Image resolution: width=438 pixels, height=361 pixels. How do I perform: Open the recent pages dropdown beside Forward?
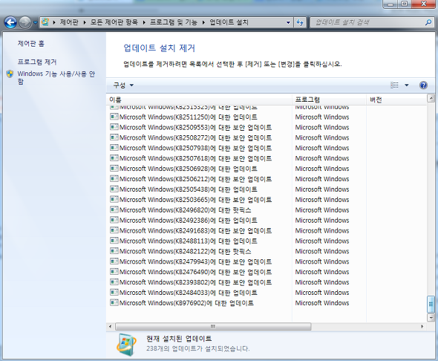(35, 22)
